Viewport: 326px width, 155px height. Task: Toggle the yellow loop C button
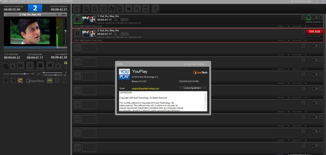[x=20, y=80]
